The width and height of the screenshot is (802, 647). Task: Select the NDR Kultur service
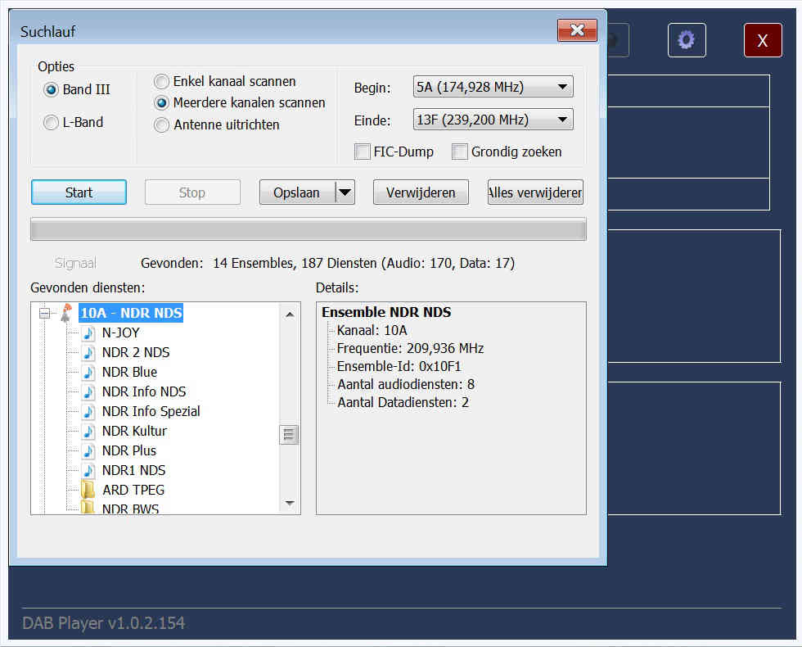click(134, 431)
